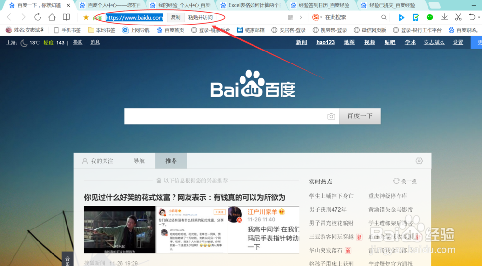Open the 上网导航 bookmark
The height and width of the screenshot is (266, 482).
coord(136,30)
